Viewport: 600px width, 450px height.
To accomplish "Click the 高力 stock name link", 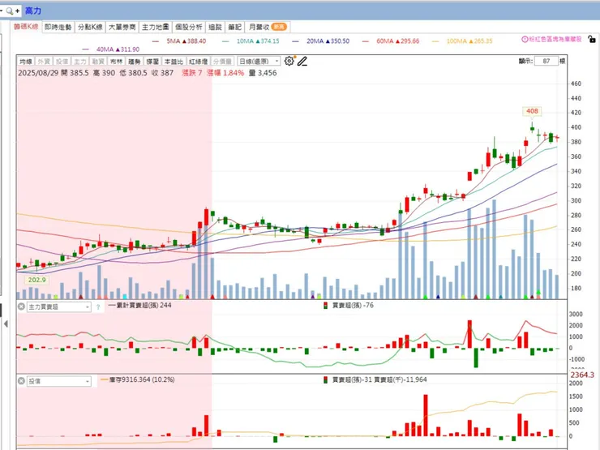I will pyautogui.click(x=33, y=11).
